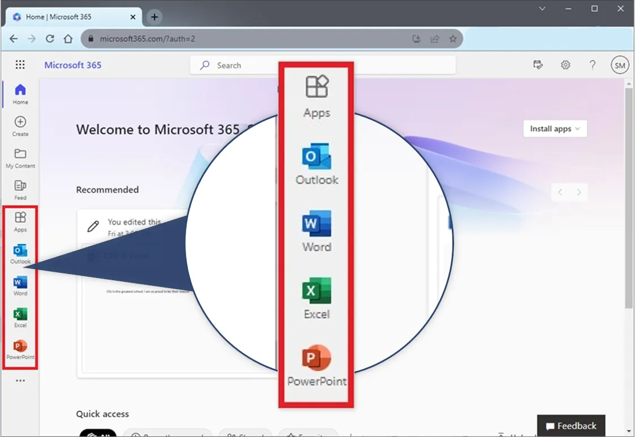Open the app launcher grid icon

(x=20, y=65)
